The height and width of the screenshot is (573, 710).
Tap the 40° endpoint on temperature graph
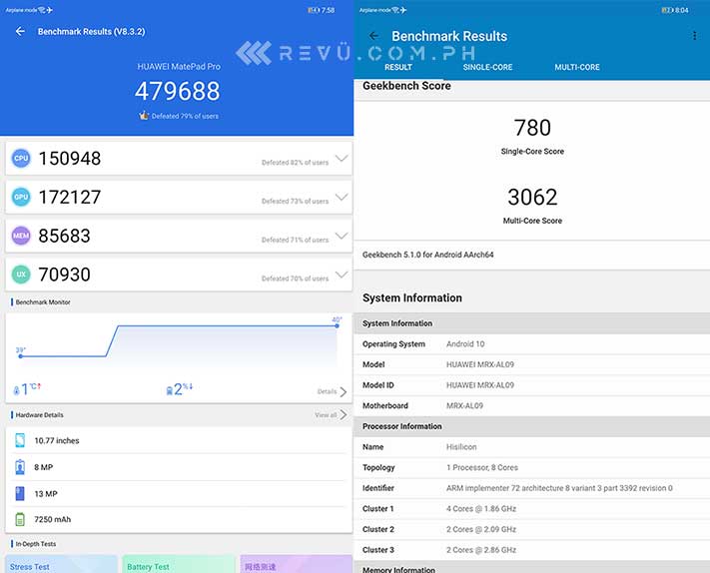pos(337,325)
